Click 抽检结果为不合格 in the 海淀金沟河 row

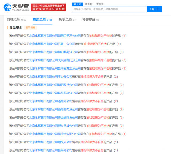click(101, 134)
